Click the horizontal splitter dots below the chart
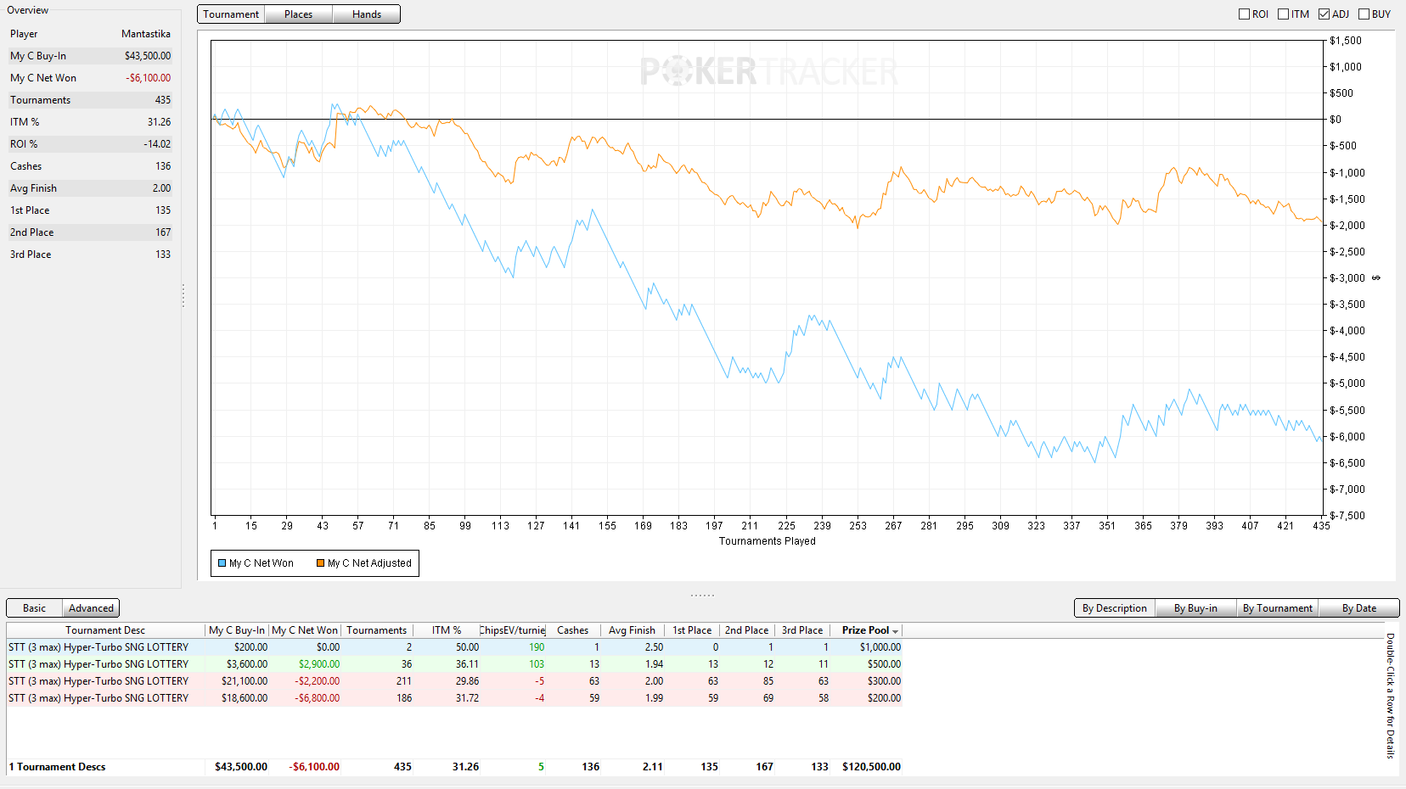1406x789 pixels. 702,596
